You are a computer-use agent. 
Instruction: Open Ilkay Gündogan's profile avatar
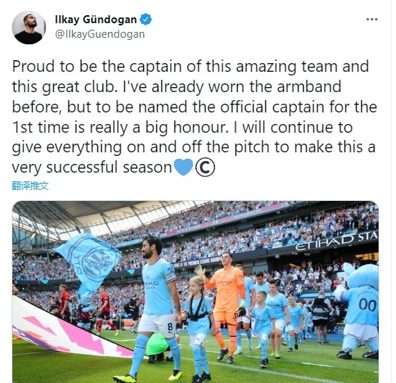point(28,28)
